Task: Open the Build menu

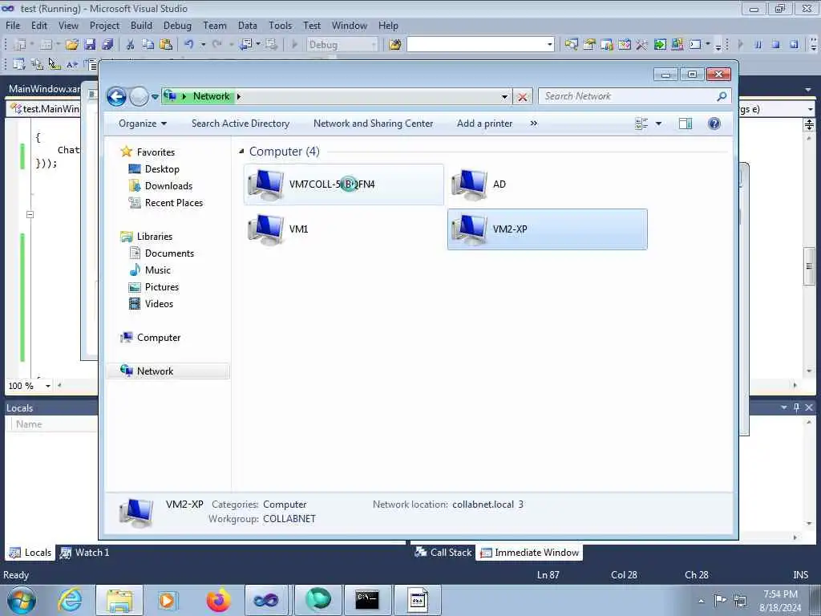Action: tap(141, 26)
